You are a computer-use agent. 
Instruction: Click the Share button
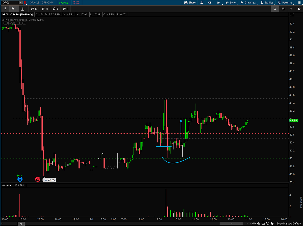[x=190, y=3]
